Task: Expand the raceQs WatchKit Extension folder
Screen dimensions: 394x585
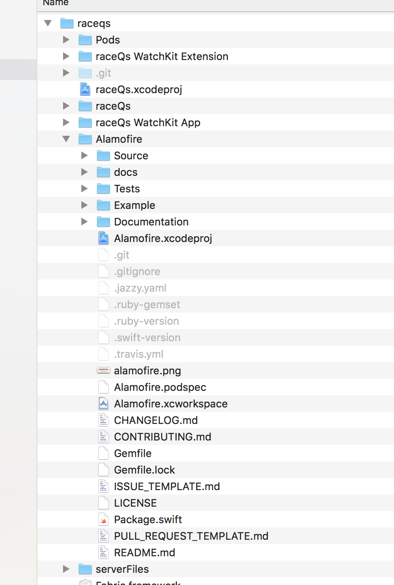Action: click(x=66, y=56)
